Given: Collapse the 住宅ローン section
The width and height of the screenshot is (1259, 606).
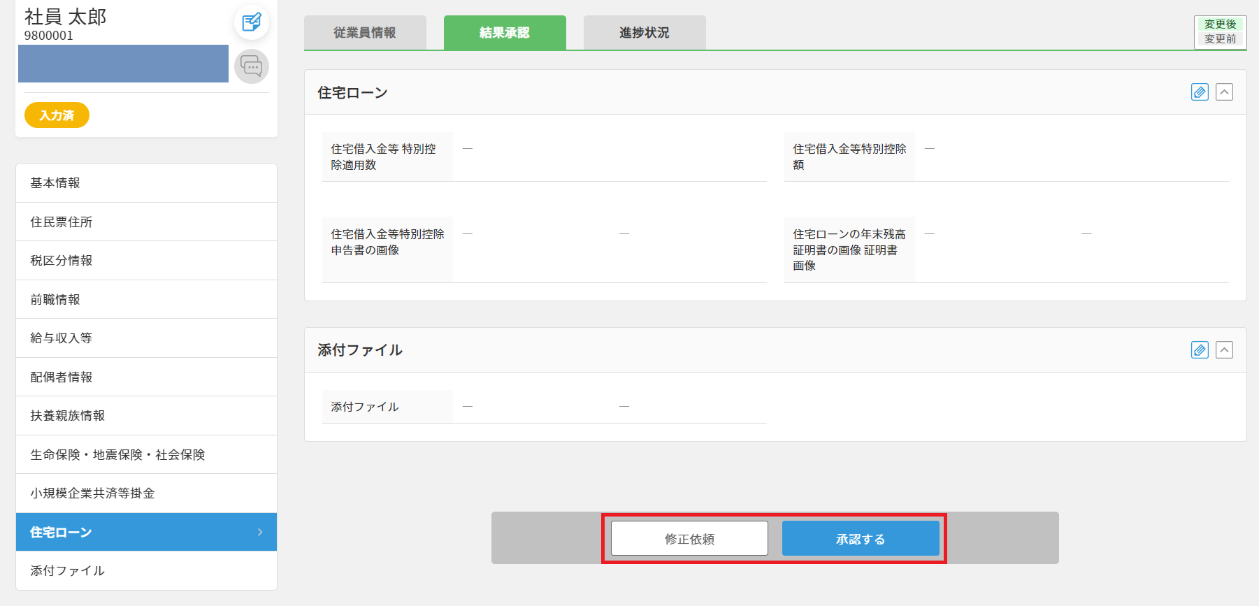Looking at the screenshot, I should 1224,92.
